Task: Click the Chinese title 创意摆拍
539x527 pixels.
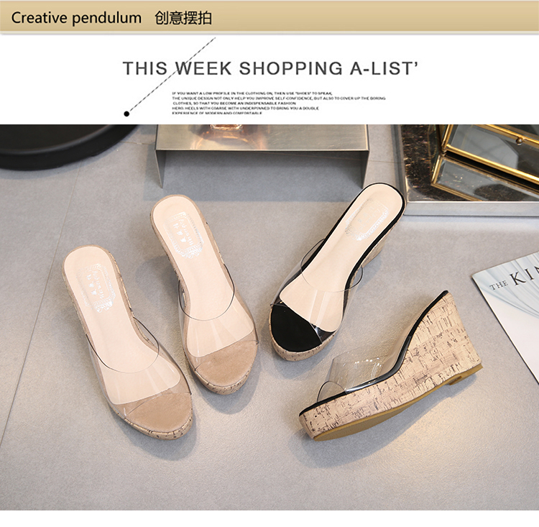Action: 183,18
